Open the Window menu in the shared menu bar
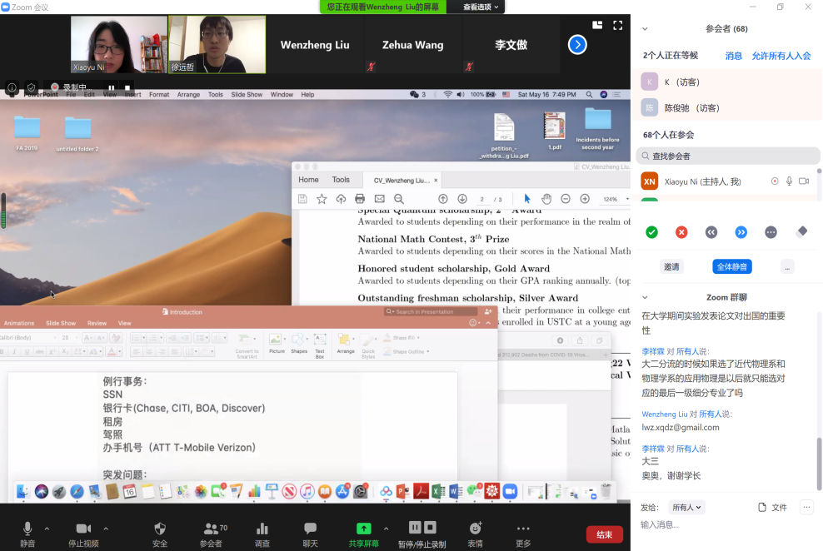The image size is (823, 551). (282, 95)
